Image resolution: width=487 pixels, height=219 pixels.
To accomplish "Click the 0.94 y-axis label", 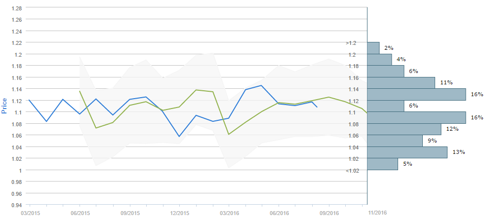I will pyautogui.click(x=16, y=205).
